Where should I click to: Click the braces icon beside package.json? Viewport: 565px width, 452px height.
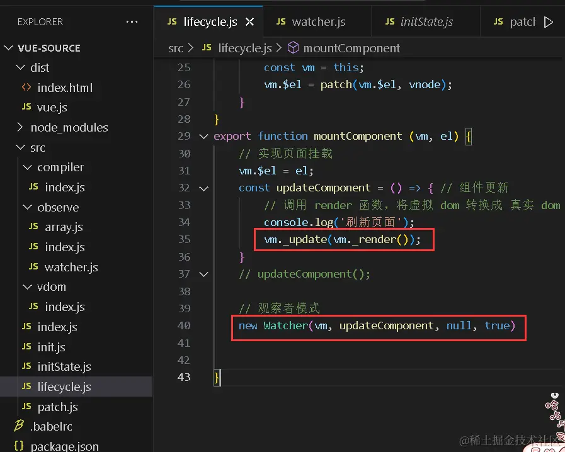click(x=19, y=446)
